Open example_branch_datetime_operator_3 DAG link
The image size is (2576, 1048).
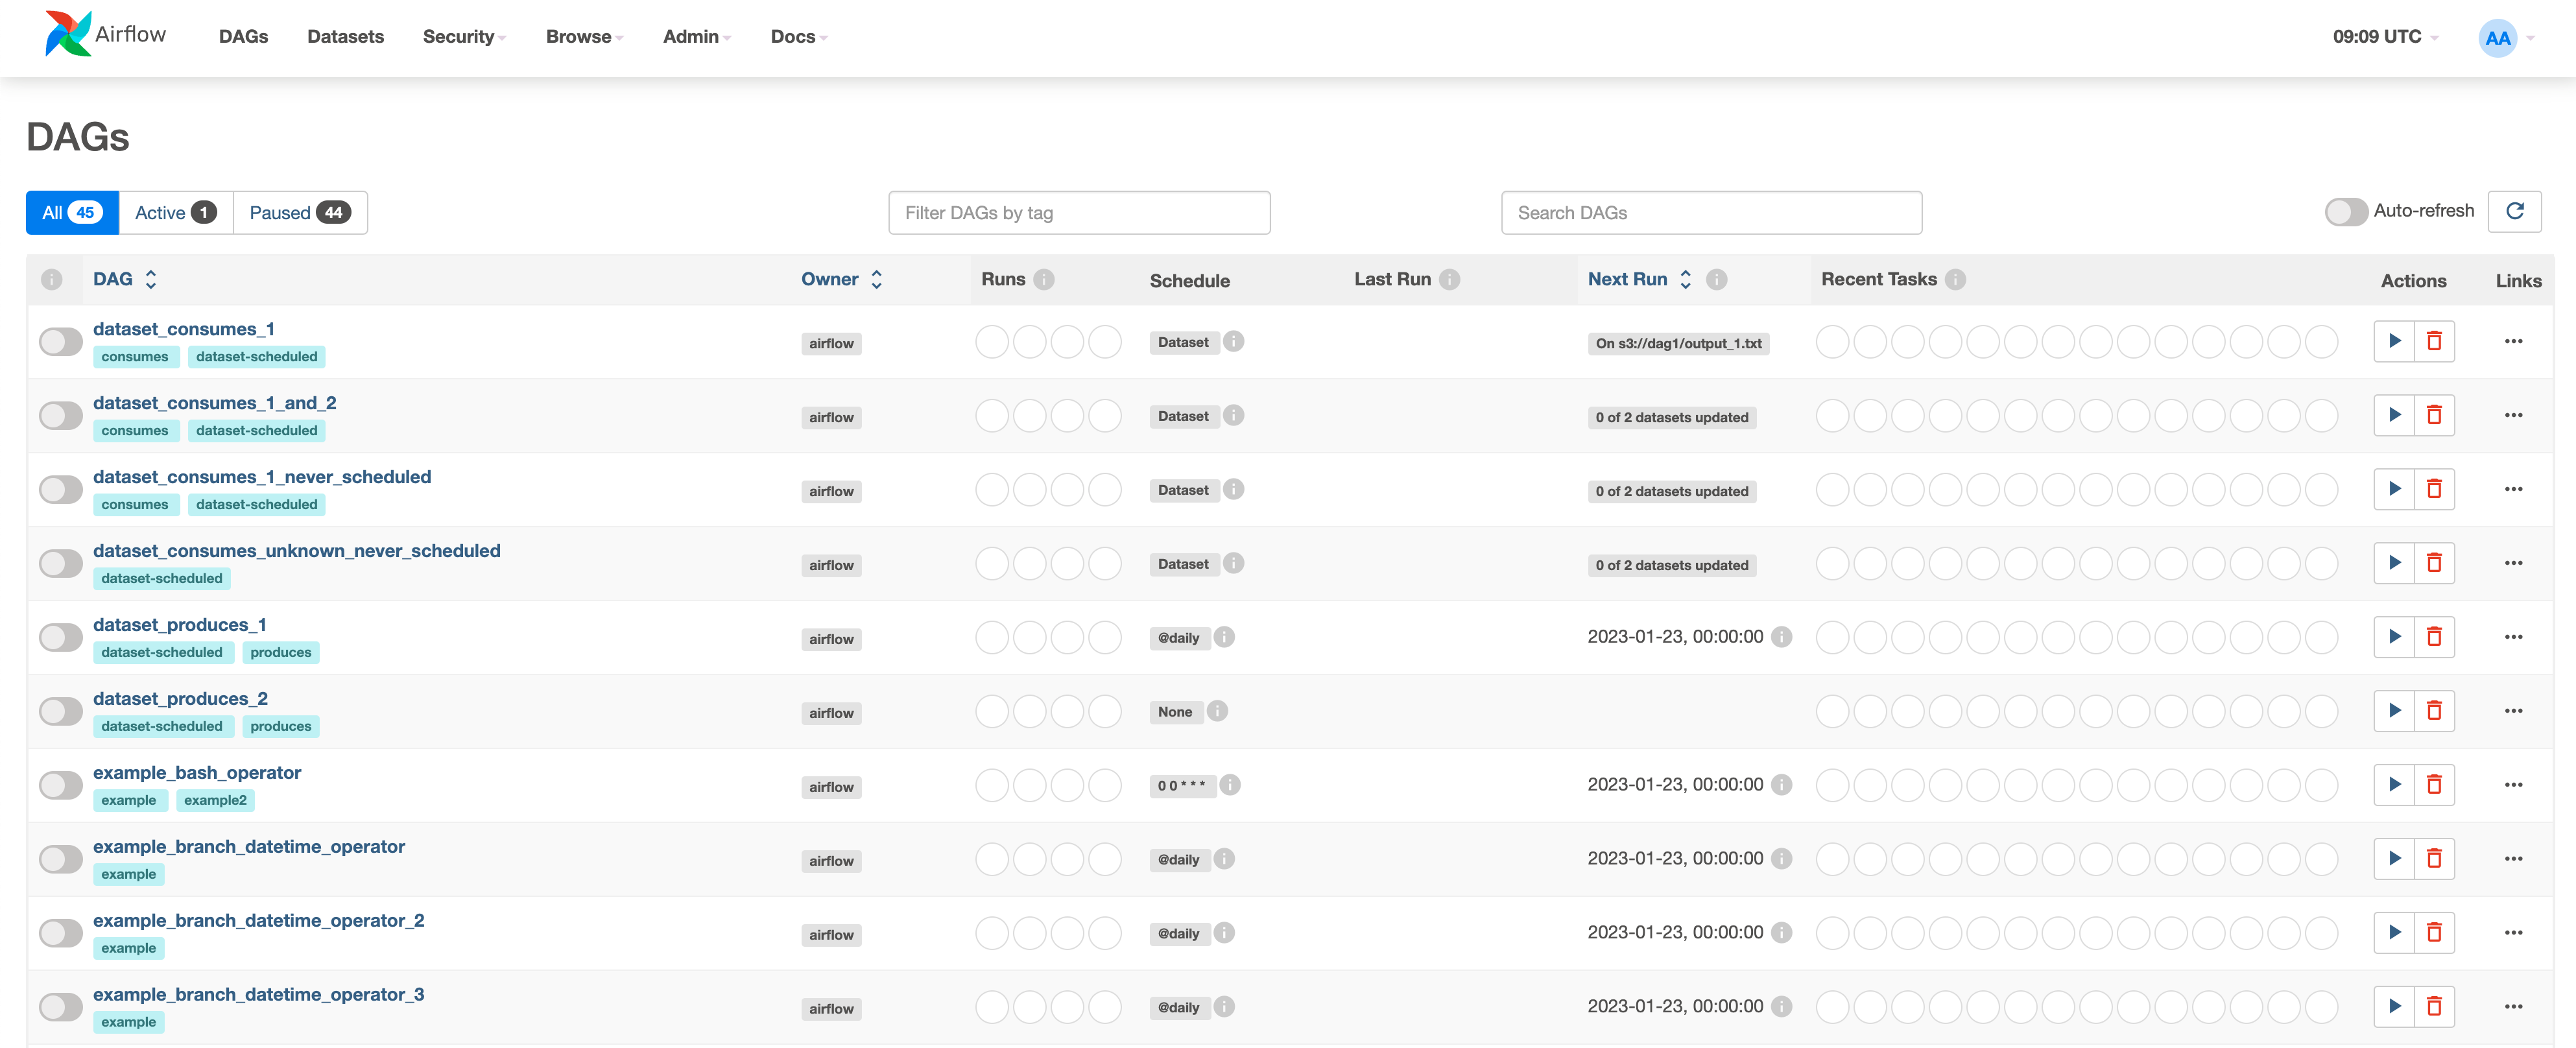point(258,995)
